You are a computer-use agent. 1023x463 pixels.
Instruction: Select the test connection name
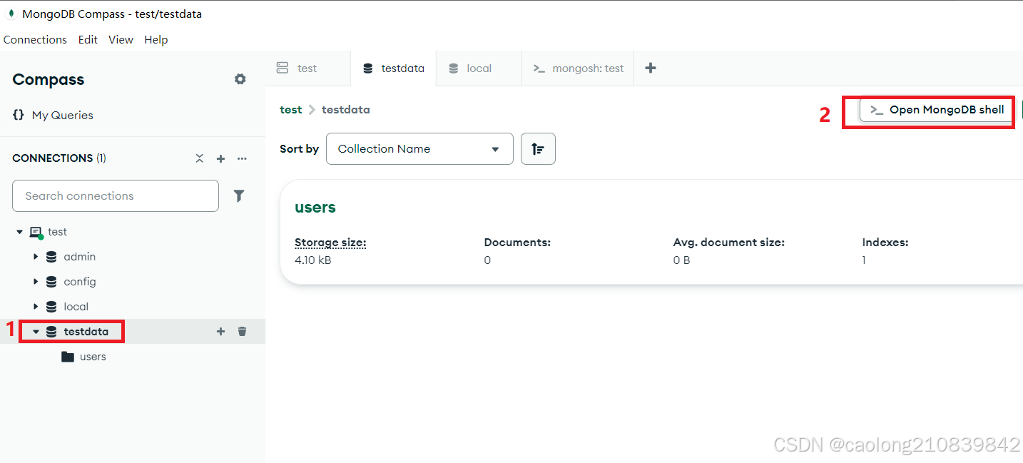click(x=57, y=232)
